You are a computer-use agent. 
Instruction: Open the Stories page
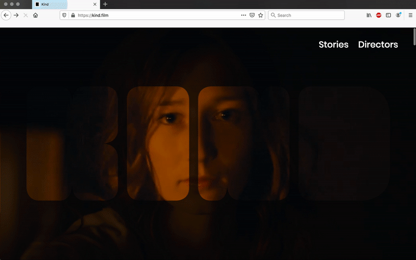click(333, 45)
